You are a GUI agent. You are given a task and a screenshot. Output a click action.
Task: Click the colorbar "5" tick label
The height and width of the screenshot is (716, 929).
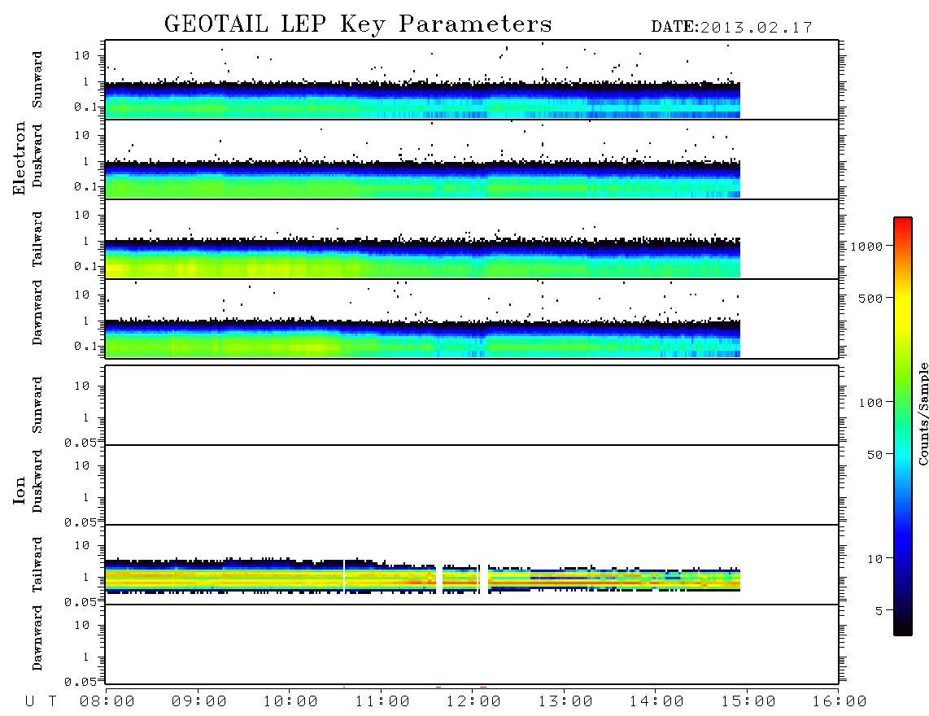point(879,611)
